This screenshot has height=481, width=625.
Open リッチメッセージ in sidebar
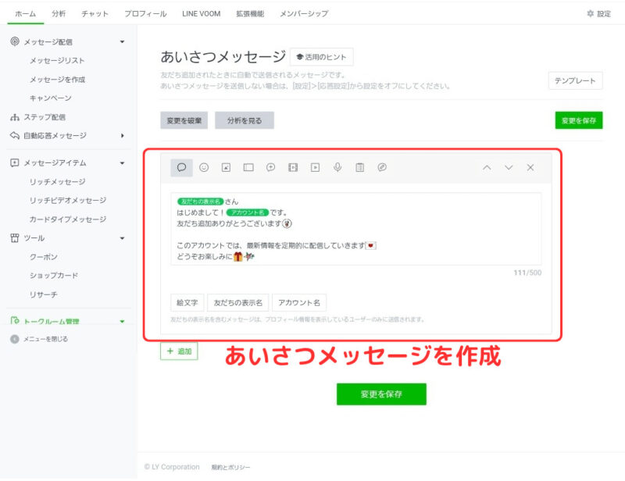(x=57, y=182)
